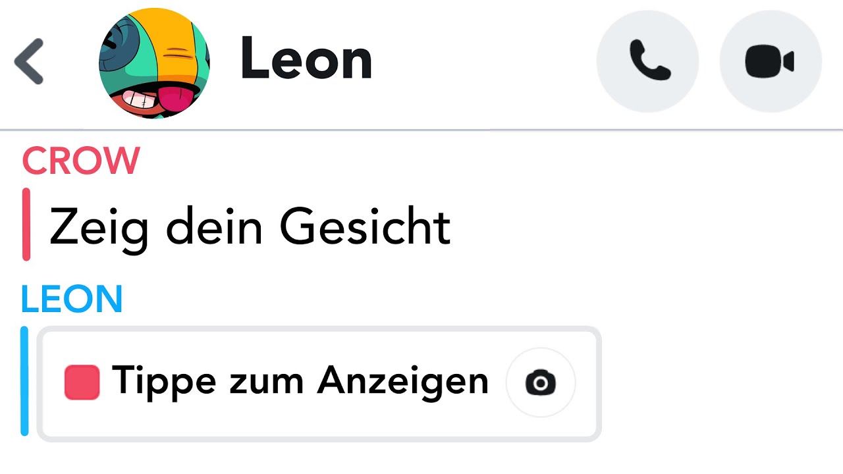Select the CROW sender label
843x474 pixels.
(81, 161)
